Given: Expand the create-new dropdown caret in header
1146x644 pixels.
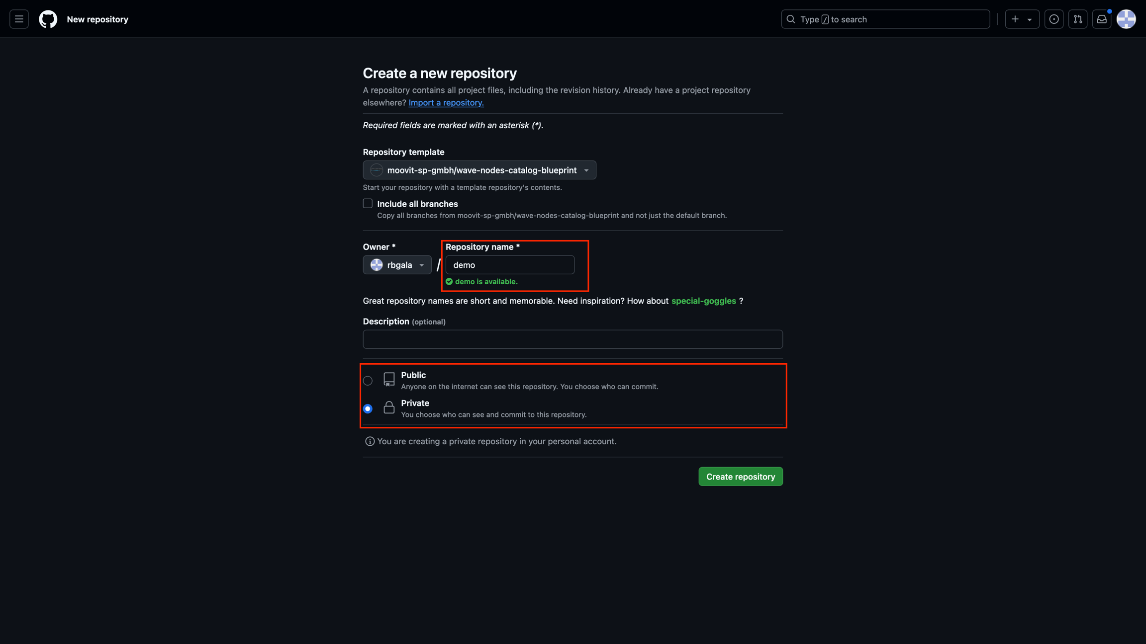Looking at the screenshot, I should [1030, 20].
